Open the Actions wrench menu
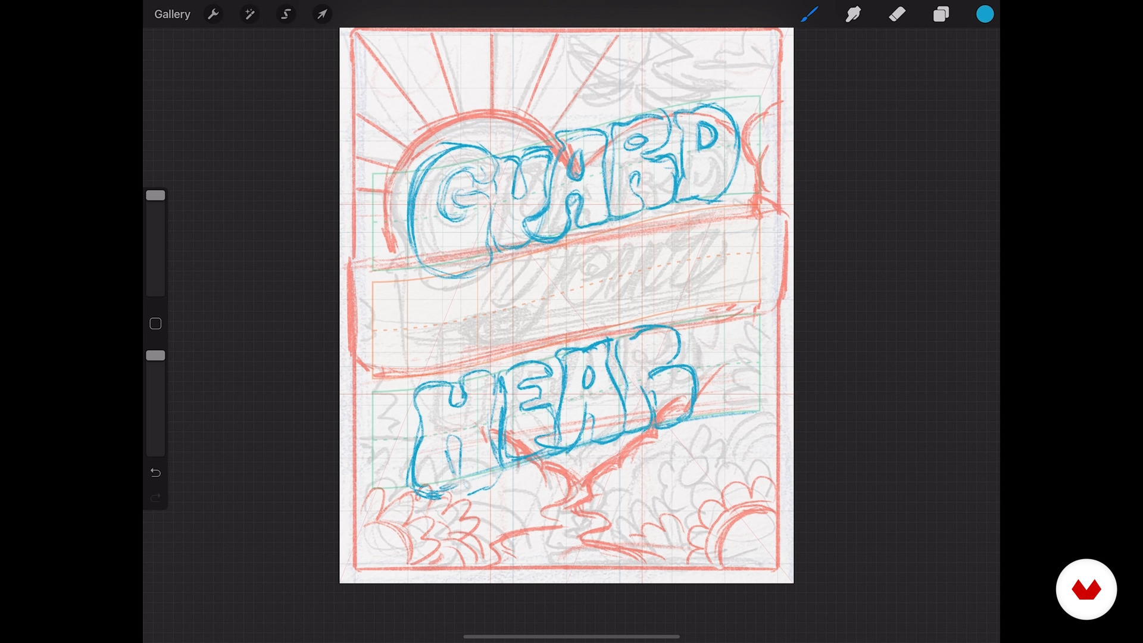This screenshot has height=643, width=1143. [213, 14]
